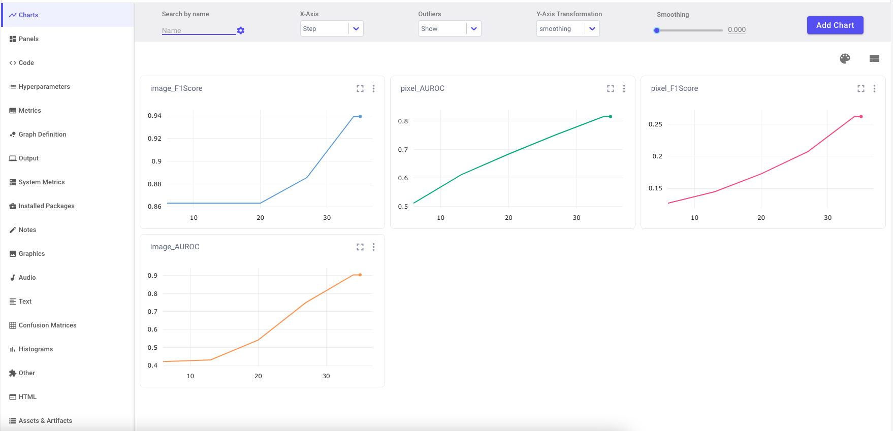The image size is (893, 431).
Task: Expand image_F1Score chart to fullscreen
Action: [x=360, y=89]
